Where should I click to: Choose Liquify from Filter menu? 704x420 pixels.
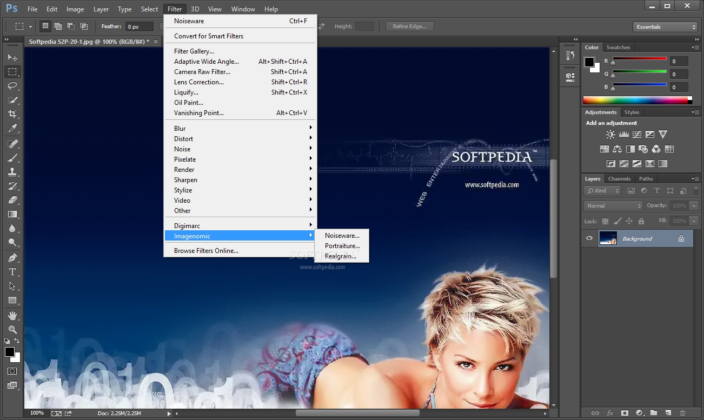click(240, 92)
